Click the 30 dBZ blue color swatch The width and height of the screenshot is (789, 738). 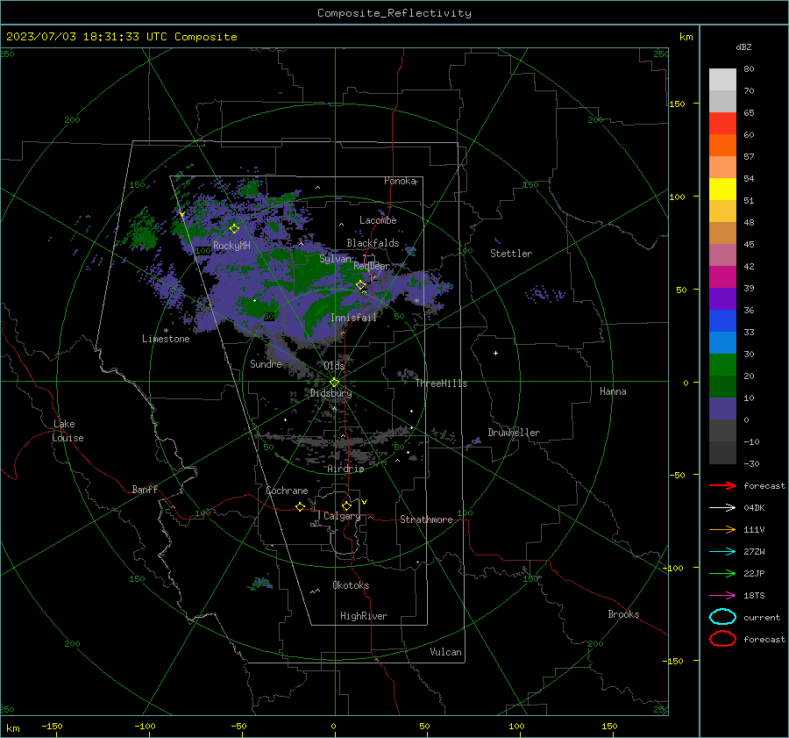722,342
